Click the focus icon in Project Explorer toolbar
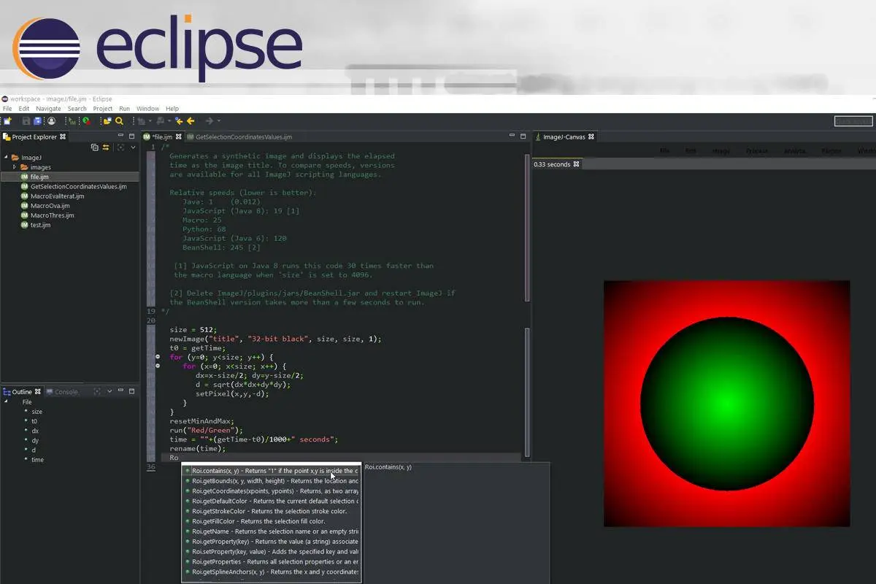 click(120, 147)
